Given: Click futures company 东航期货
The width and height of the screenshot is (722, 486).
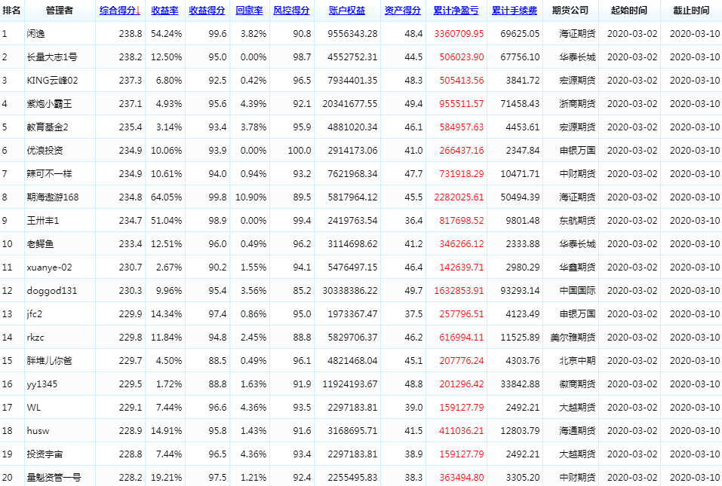Looking at the screenshot, I should coord(577,221).
